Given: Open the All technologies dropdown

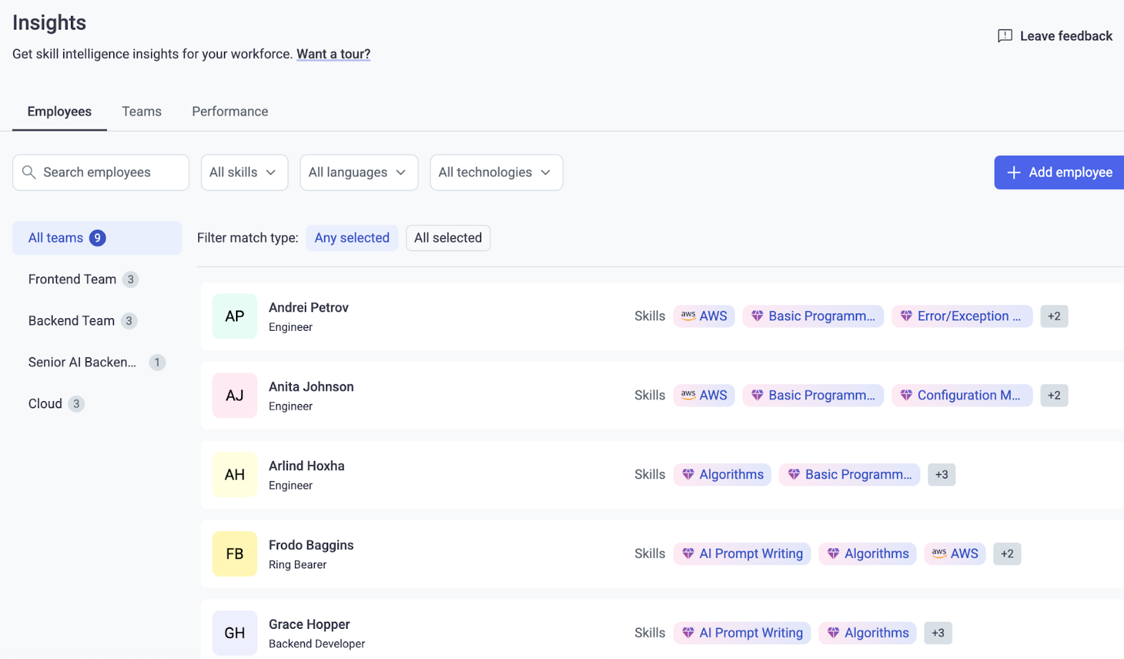Looking at the screenshot, I should [496, 172].
